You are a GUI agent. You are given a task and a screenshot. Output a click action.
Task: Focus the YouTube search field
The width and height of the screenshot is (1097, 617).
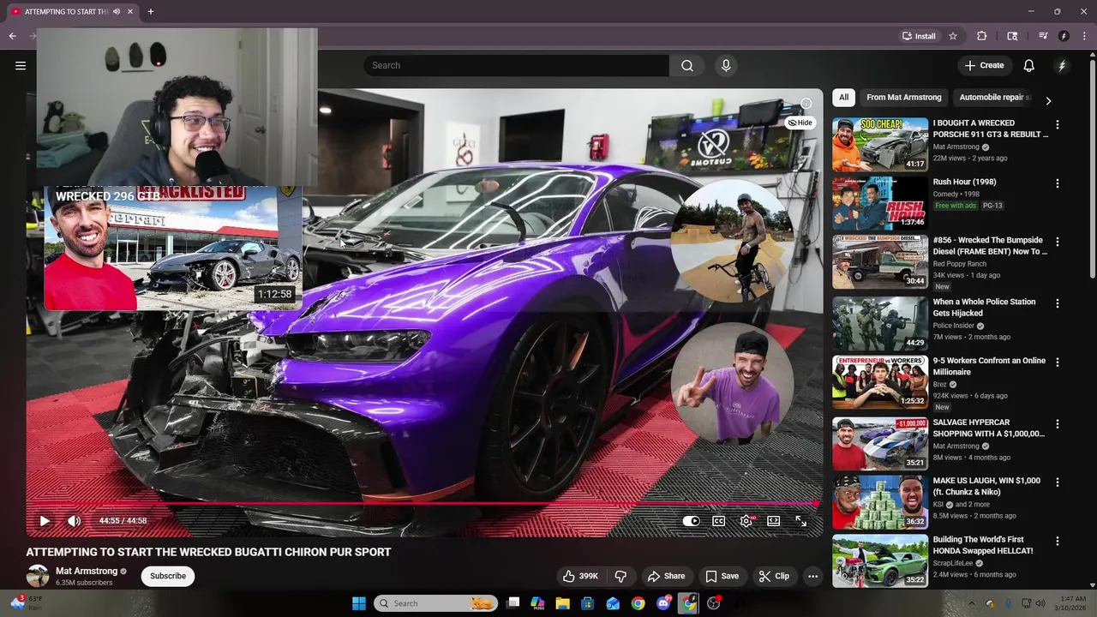click(x=516, y=65)
